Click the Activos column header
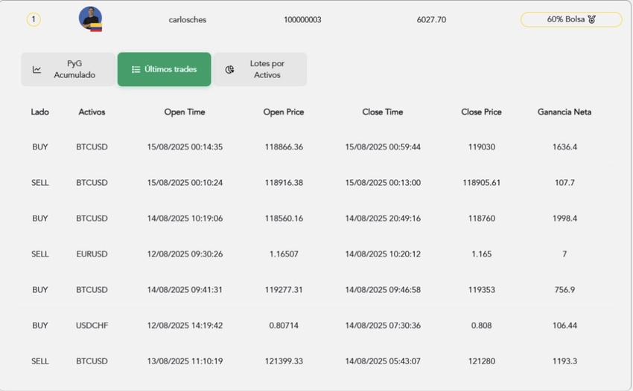The width and height of the screenshot is (633, 391). tap(92, 112)
